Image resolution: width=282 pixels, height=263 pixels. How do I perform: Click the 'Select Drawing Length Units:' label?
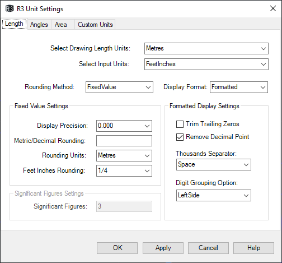90,48
